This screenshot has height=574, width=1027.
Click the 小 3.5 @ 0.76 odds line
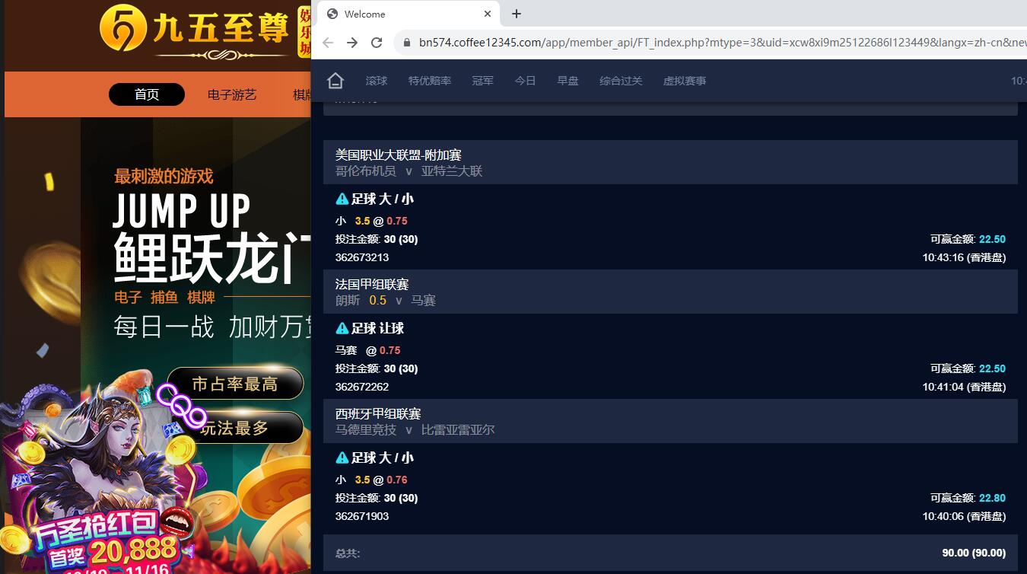point(371,480)
